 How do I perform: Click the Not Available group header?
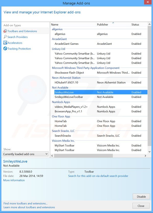60,88
